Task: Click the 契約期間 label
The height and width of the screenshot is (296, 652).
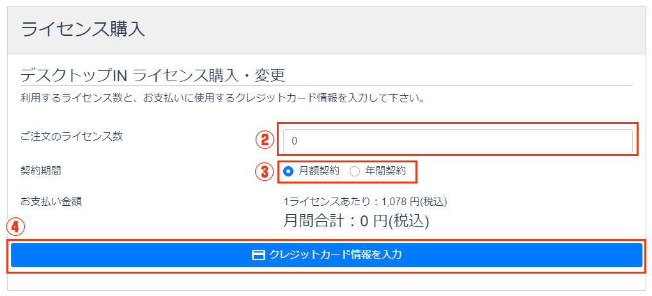Action: [41, 171]
